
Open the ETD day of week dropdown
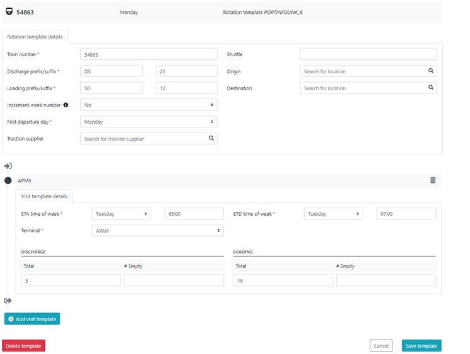click(x=333, y=214)
